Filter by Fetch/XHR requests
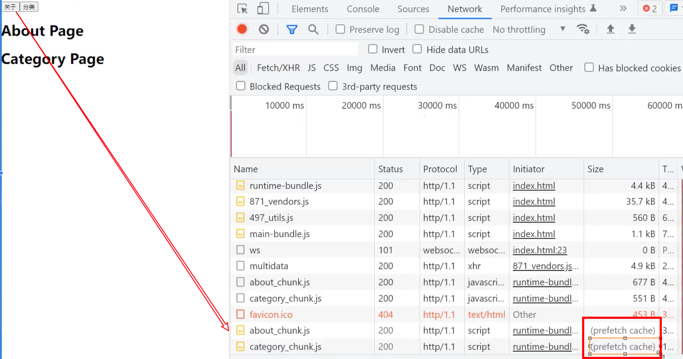 coord(278,68)
